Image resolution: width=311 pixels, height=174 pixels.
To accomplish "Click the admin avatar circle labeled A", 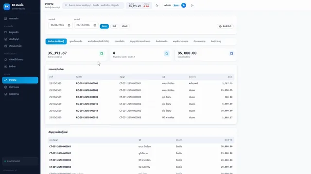I will 184,5.
